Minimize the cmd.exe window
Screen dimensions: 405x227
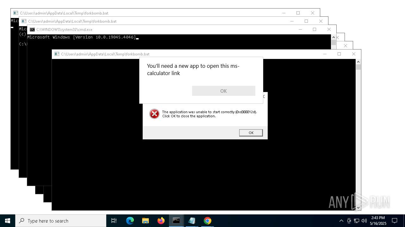300,29
